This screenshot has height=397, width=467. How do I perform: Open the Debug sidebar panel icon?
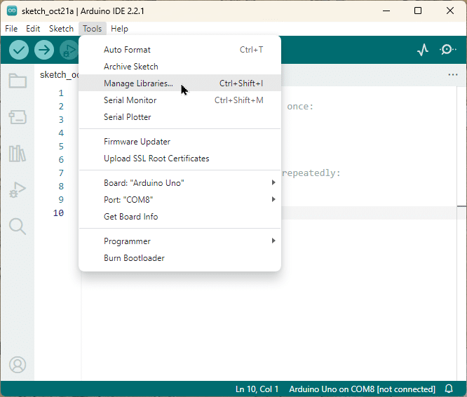(18, 189)
